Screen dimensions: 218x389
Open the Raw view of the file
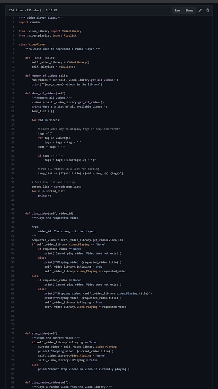point(177,10)
